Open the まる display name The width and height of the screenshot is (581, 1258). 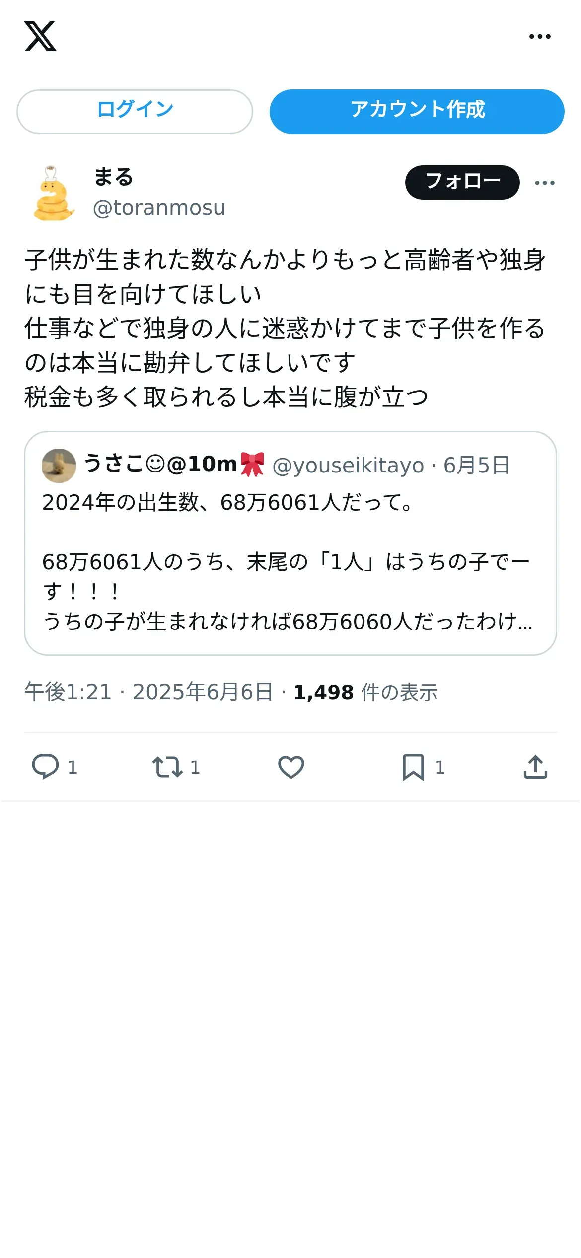pos(113,177)
